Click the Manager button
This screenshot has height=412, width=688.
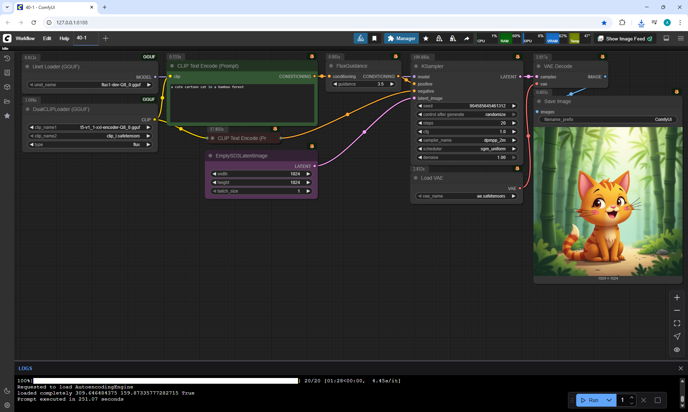pos(401,38)
